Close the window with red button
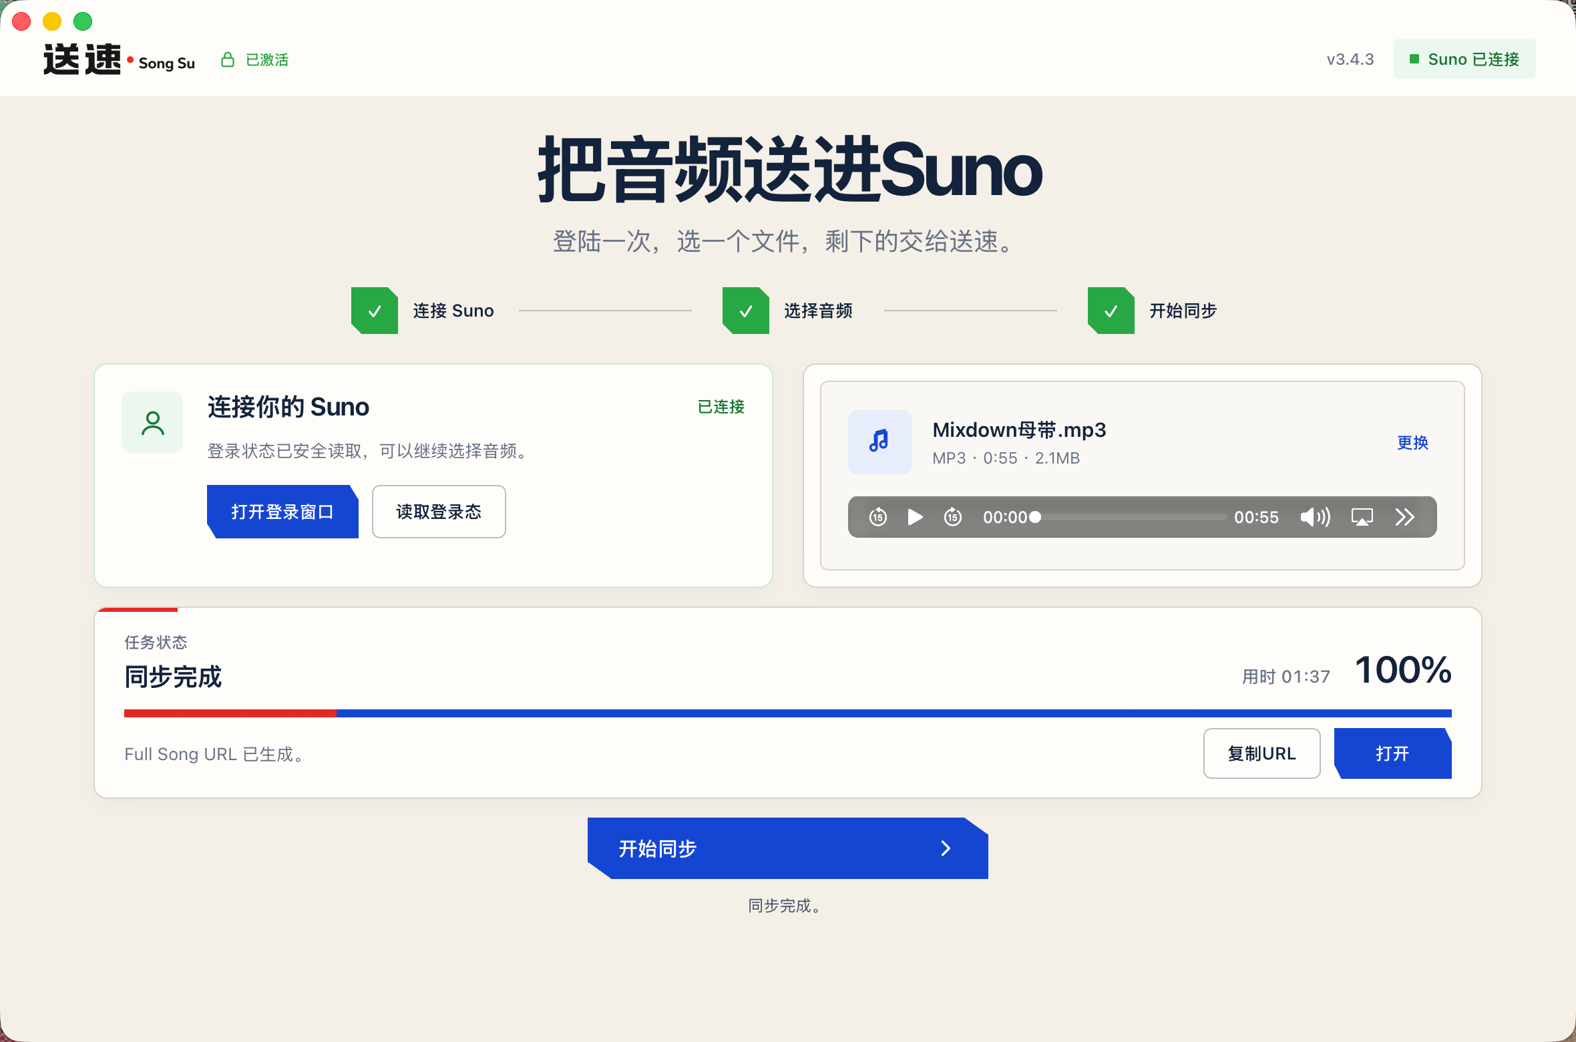 (21, 21)
